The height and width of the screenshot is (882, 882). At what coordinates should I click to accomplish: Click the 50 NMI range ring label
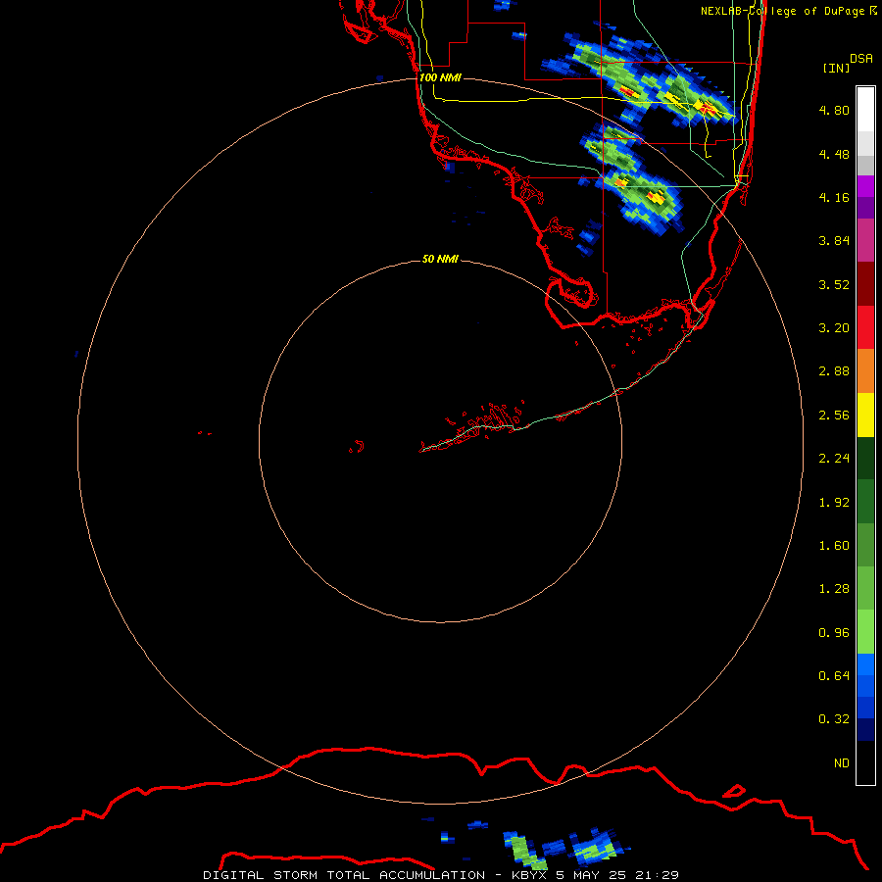[x=440, y=259]
